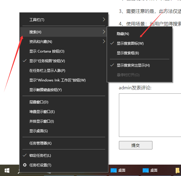Open 任务管理器 from the menu
The height and width of the screenshot is (176, 181).
click(x=40, y=143)
